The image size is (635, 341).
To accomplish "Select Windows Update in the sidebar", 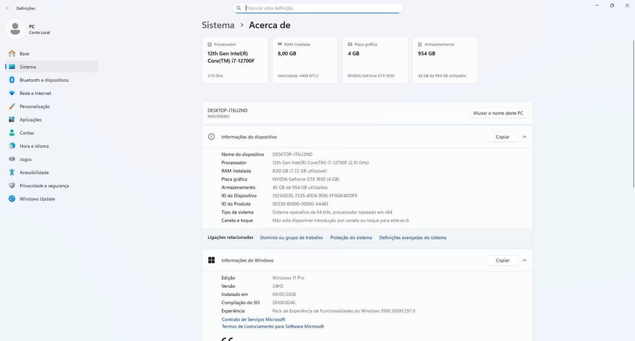I will coord(51,199).
